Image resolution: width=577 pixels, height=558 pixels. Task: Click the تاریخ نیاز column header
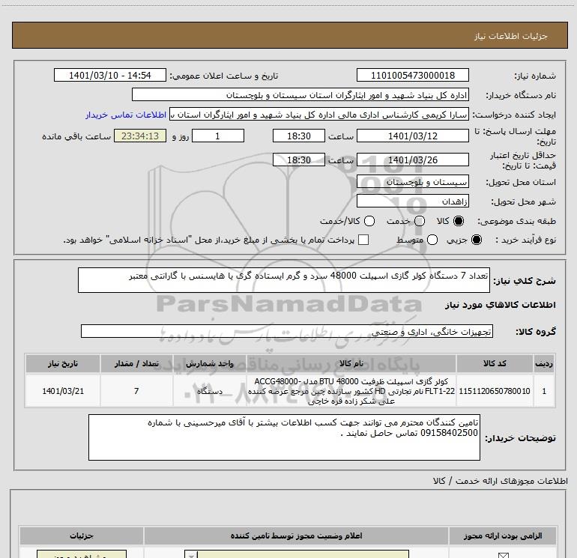[62, 363]
